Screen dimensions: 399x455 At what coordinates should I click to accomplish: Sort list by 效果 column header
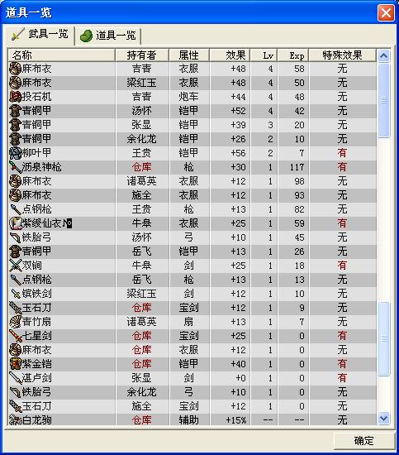click(230, 55)
